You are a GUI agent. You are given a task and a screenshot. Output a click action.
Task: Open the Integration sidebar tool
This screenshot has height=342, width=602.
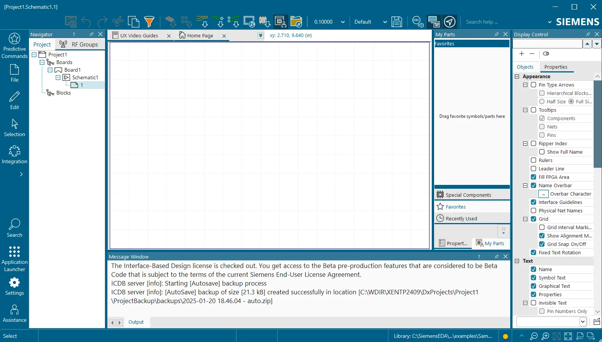point(14,155)
